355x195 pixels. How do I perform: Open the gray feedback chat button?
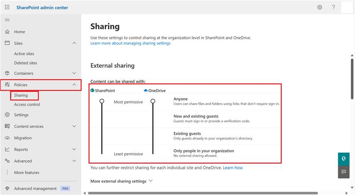coord(343,172)
